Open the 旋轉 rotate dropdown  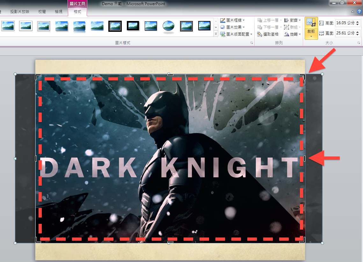pos(292,34)
